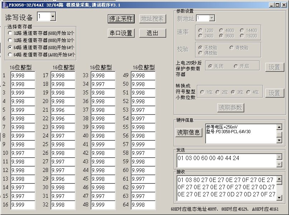Click the 停止采样 button
Viewport: 289px width, 215px height.
click(x=121, y=19)
